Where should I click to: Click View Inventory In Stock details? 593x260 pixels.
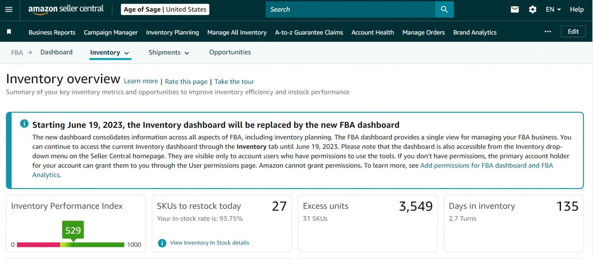210,243
